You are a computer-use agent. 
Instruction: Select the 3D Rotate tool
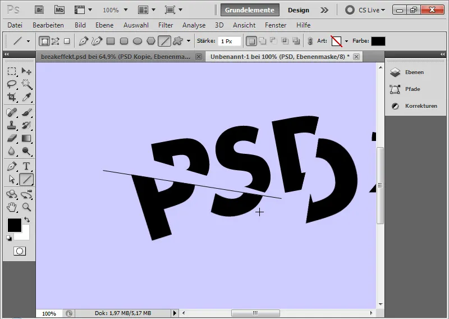[x=12, y=194]
